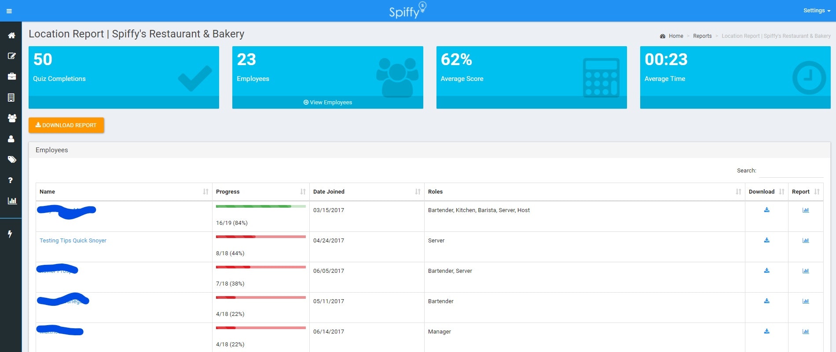The width and height of the screenshot is (836, 352).
Task: Open the Settings dropdown
Action: pos(817,11)
